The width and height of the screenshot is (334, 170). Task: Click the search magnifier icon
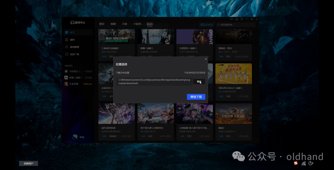219,25
